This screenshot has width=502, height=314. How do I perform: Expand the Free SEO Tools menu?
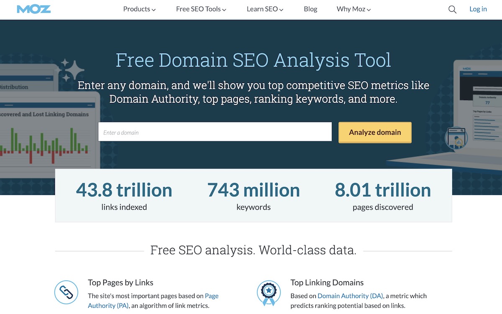click(x=201, y=9)
